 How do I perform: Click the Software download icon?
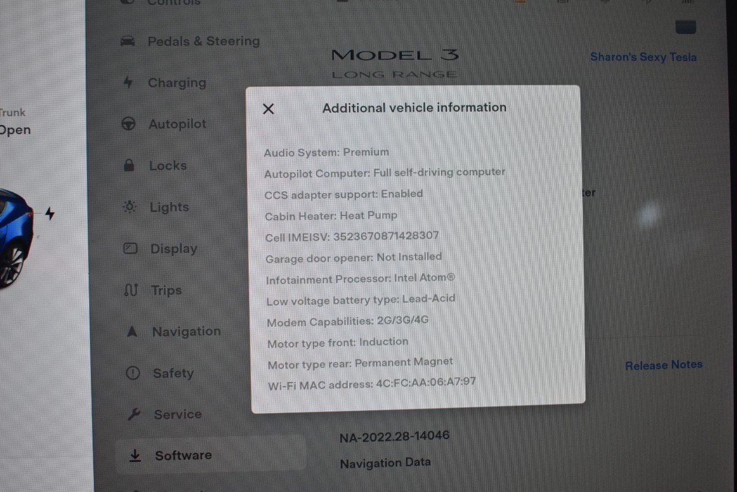point(135,456)
